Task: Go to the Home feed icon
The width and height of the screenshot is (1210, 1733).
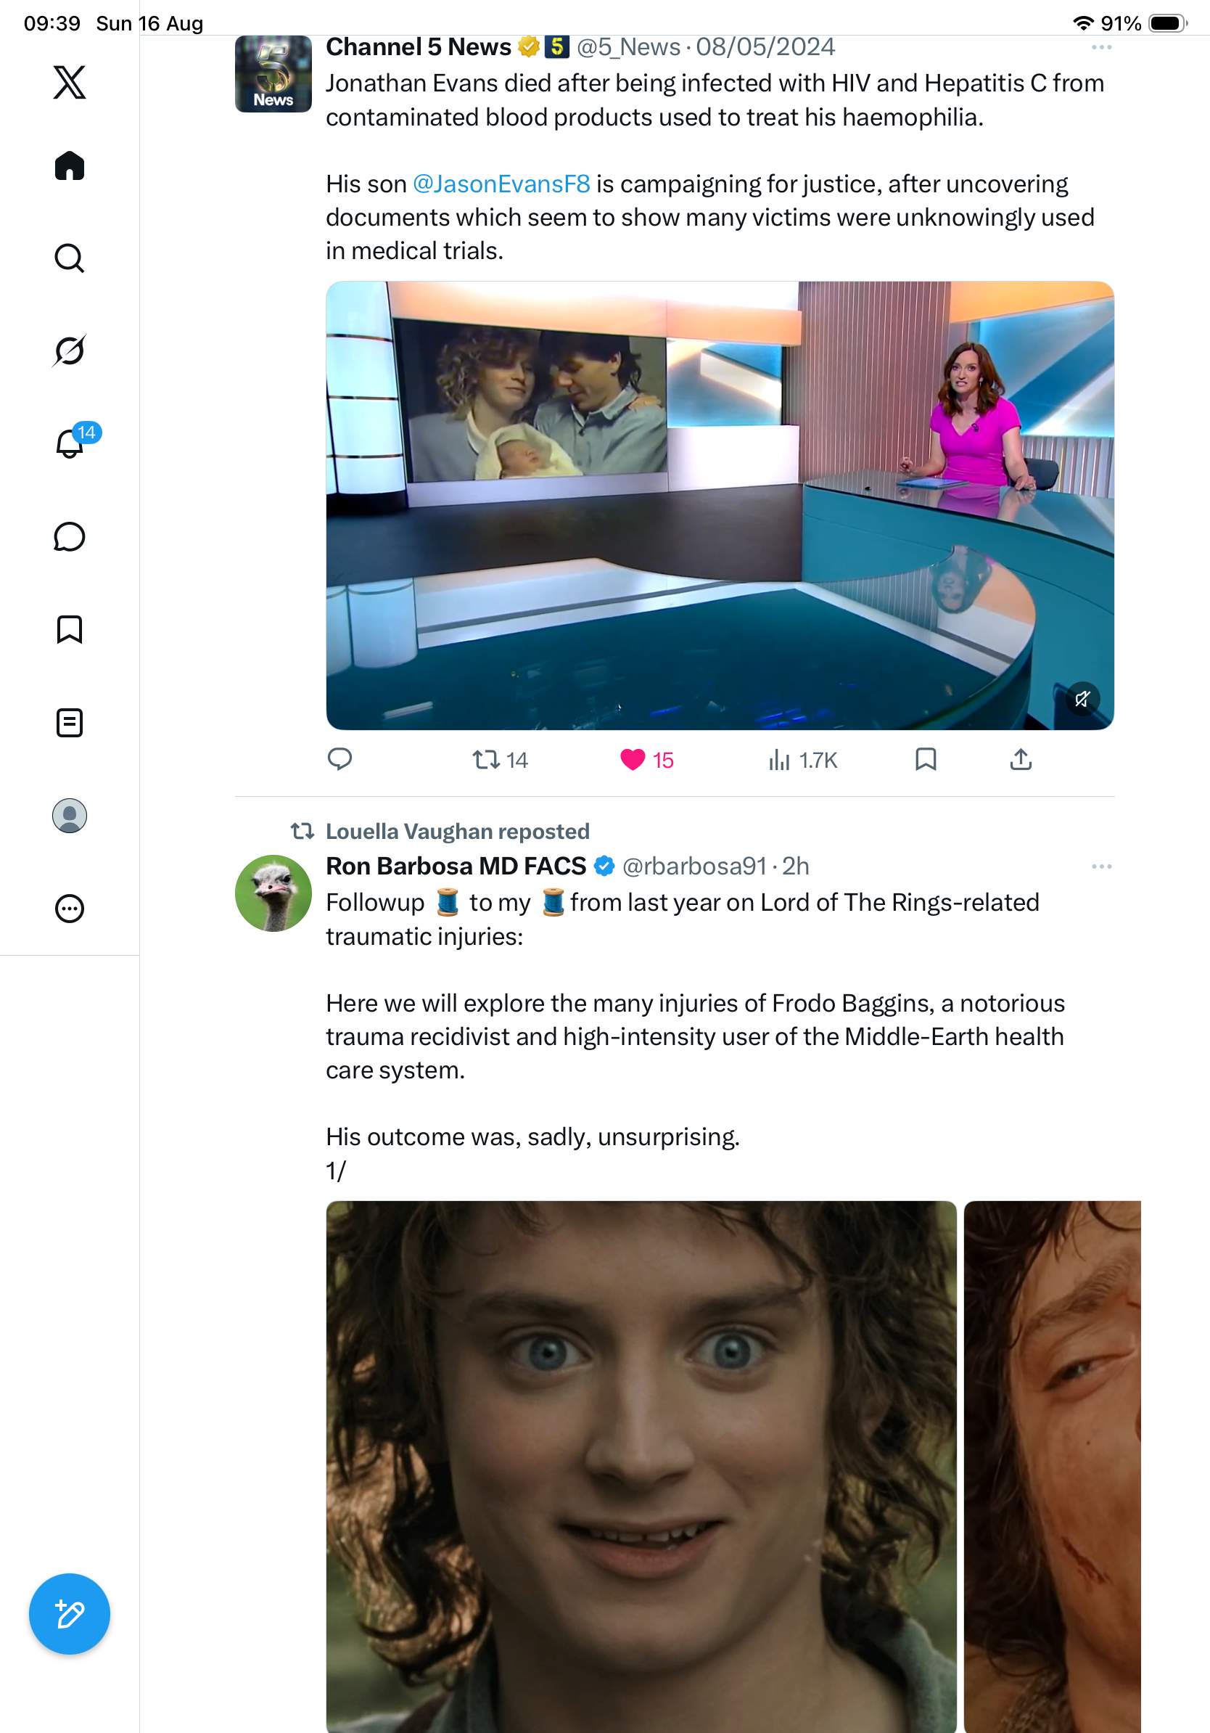Action: [x=70, y=166]
